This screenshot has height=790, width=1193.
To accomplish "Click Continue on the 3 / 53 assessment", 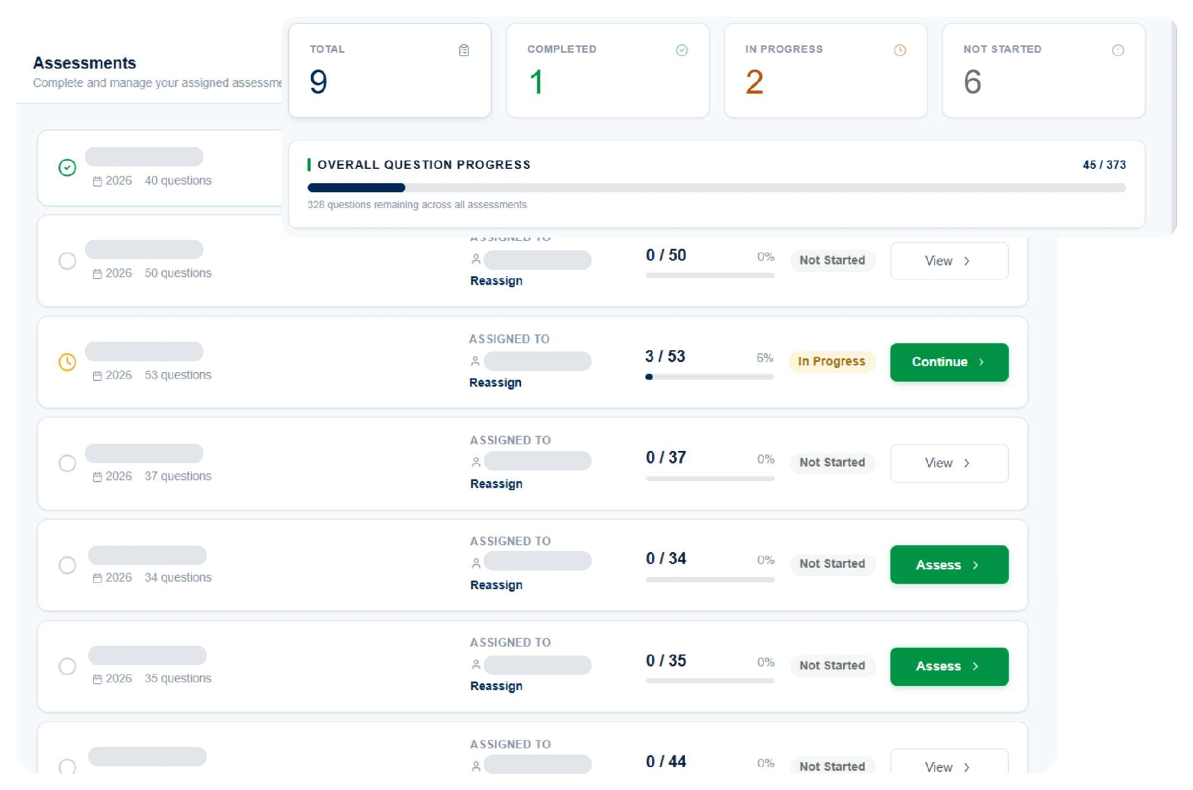I will [949, 362].
